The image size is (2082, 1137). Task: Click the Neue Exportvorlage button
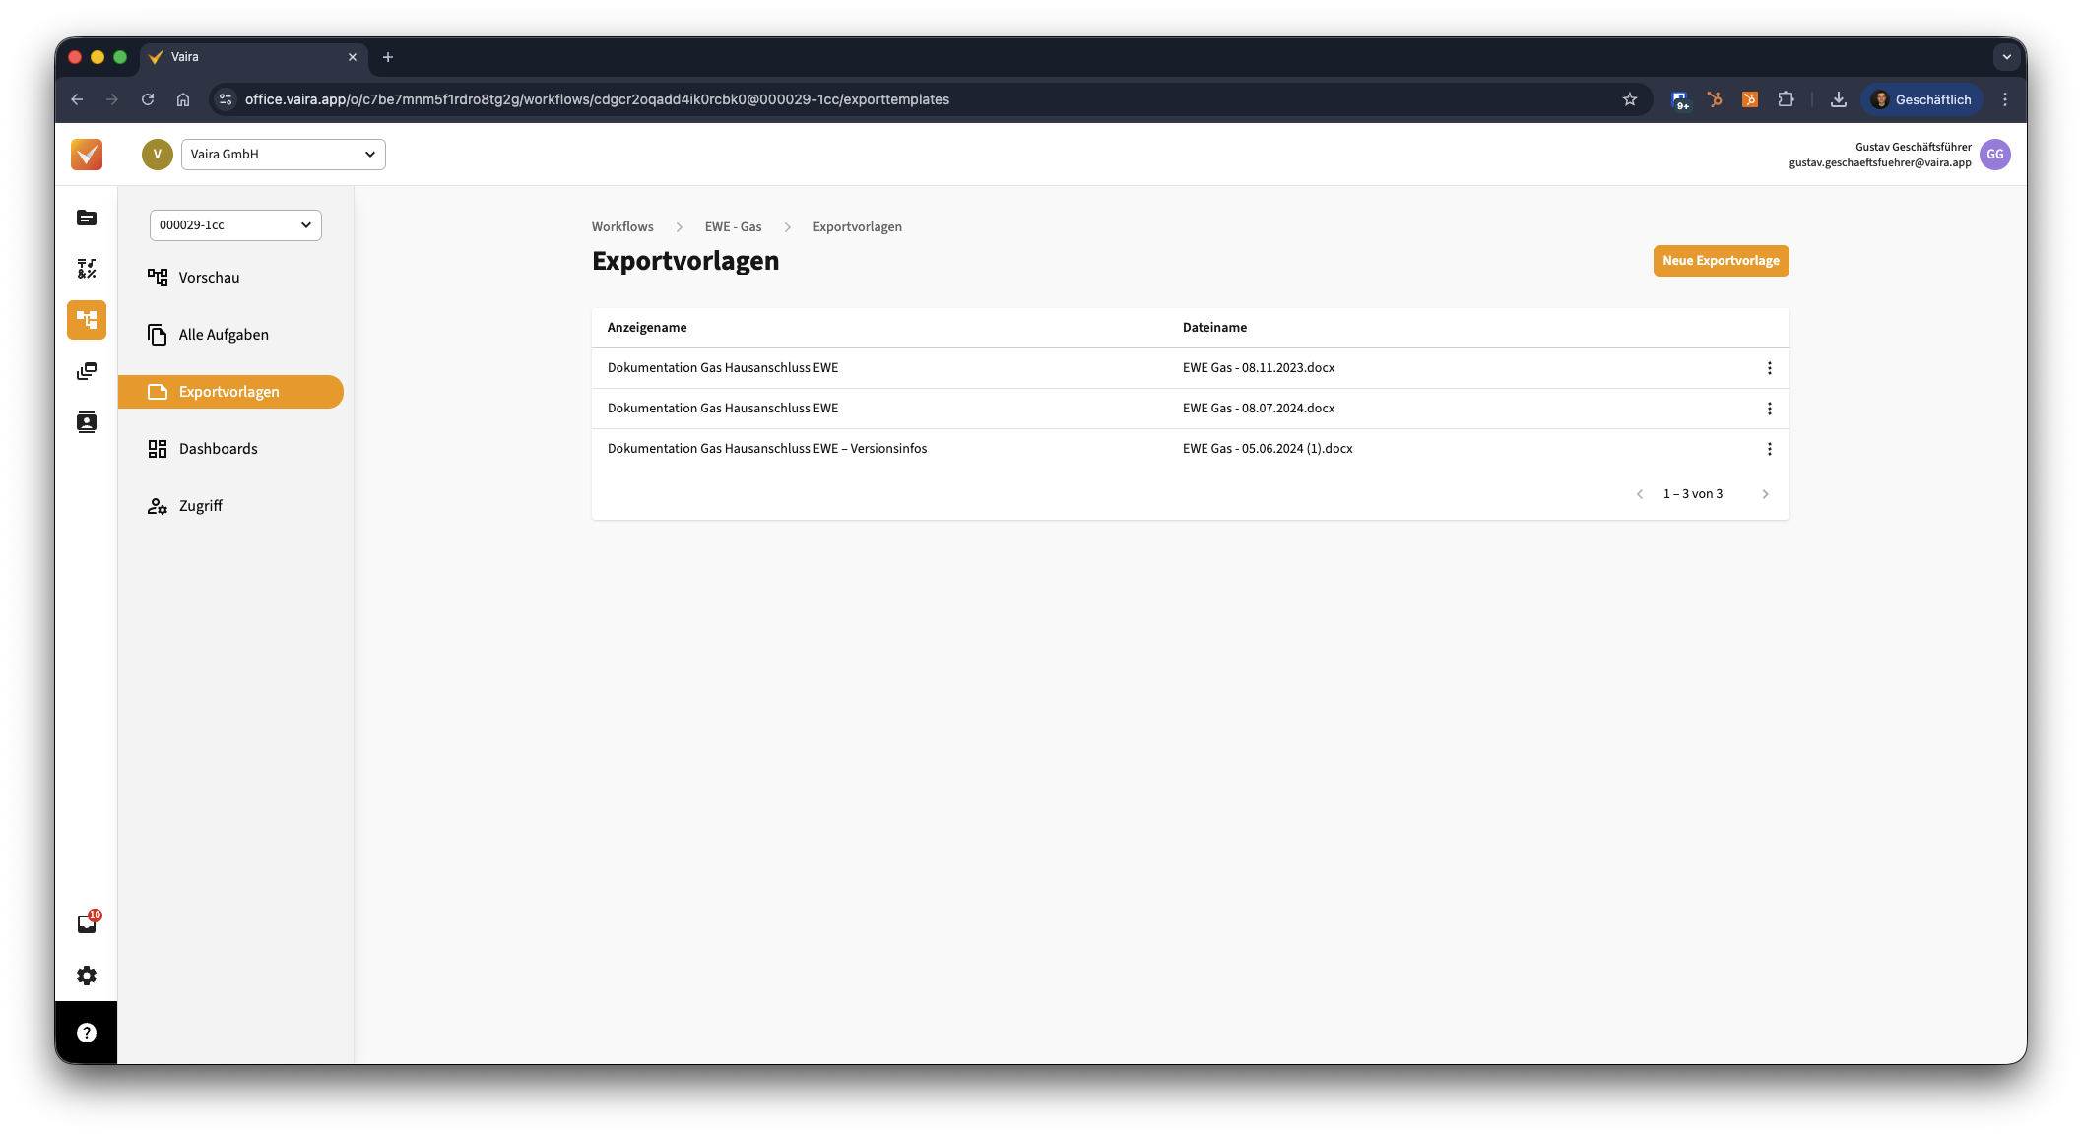click(1720, 261)
